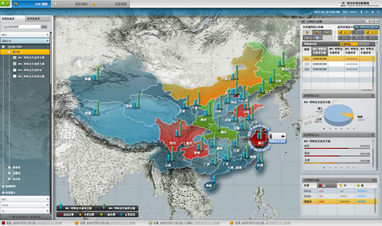Click the green gear menu button at top-left
382x226 pixels.
click(x=5, y=3)
